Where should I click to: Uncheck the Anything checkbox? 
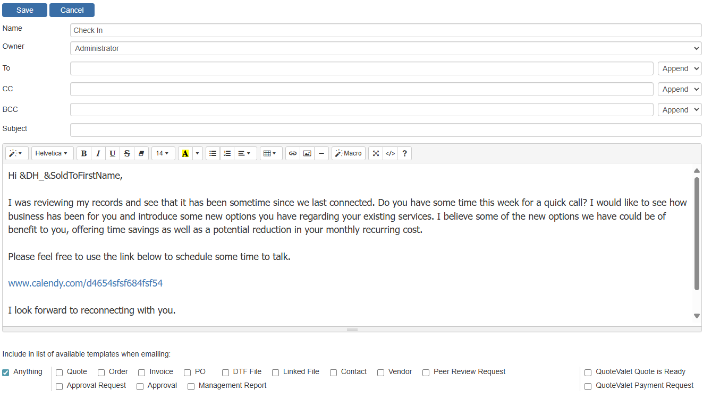pos(6,372)
